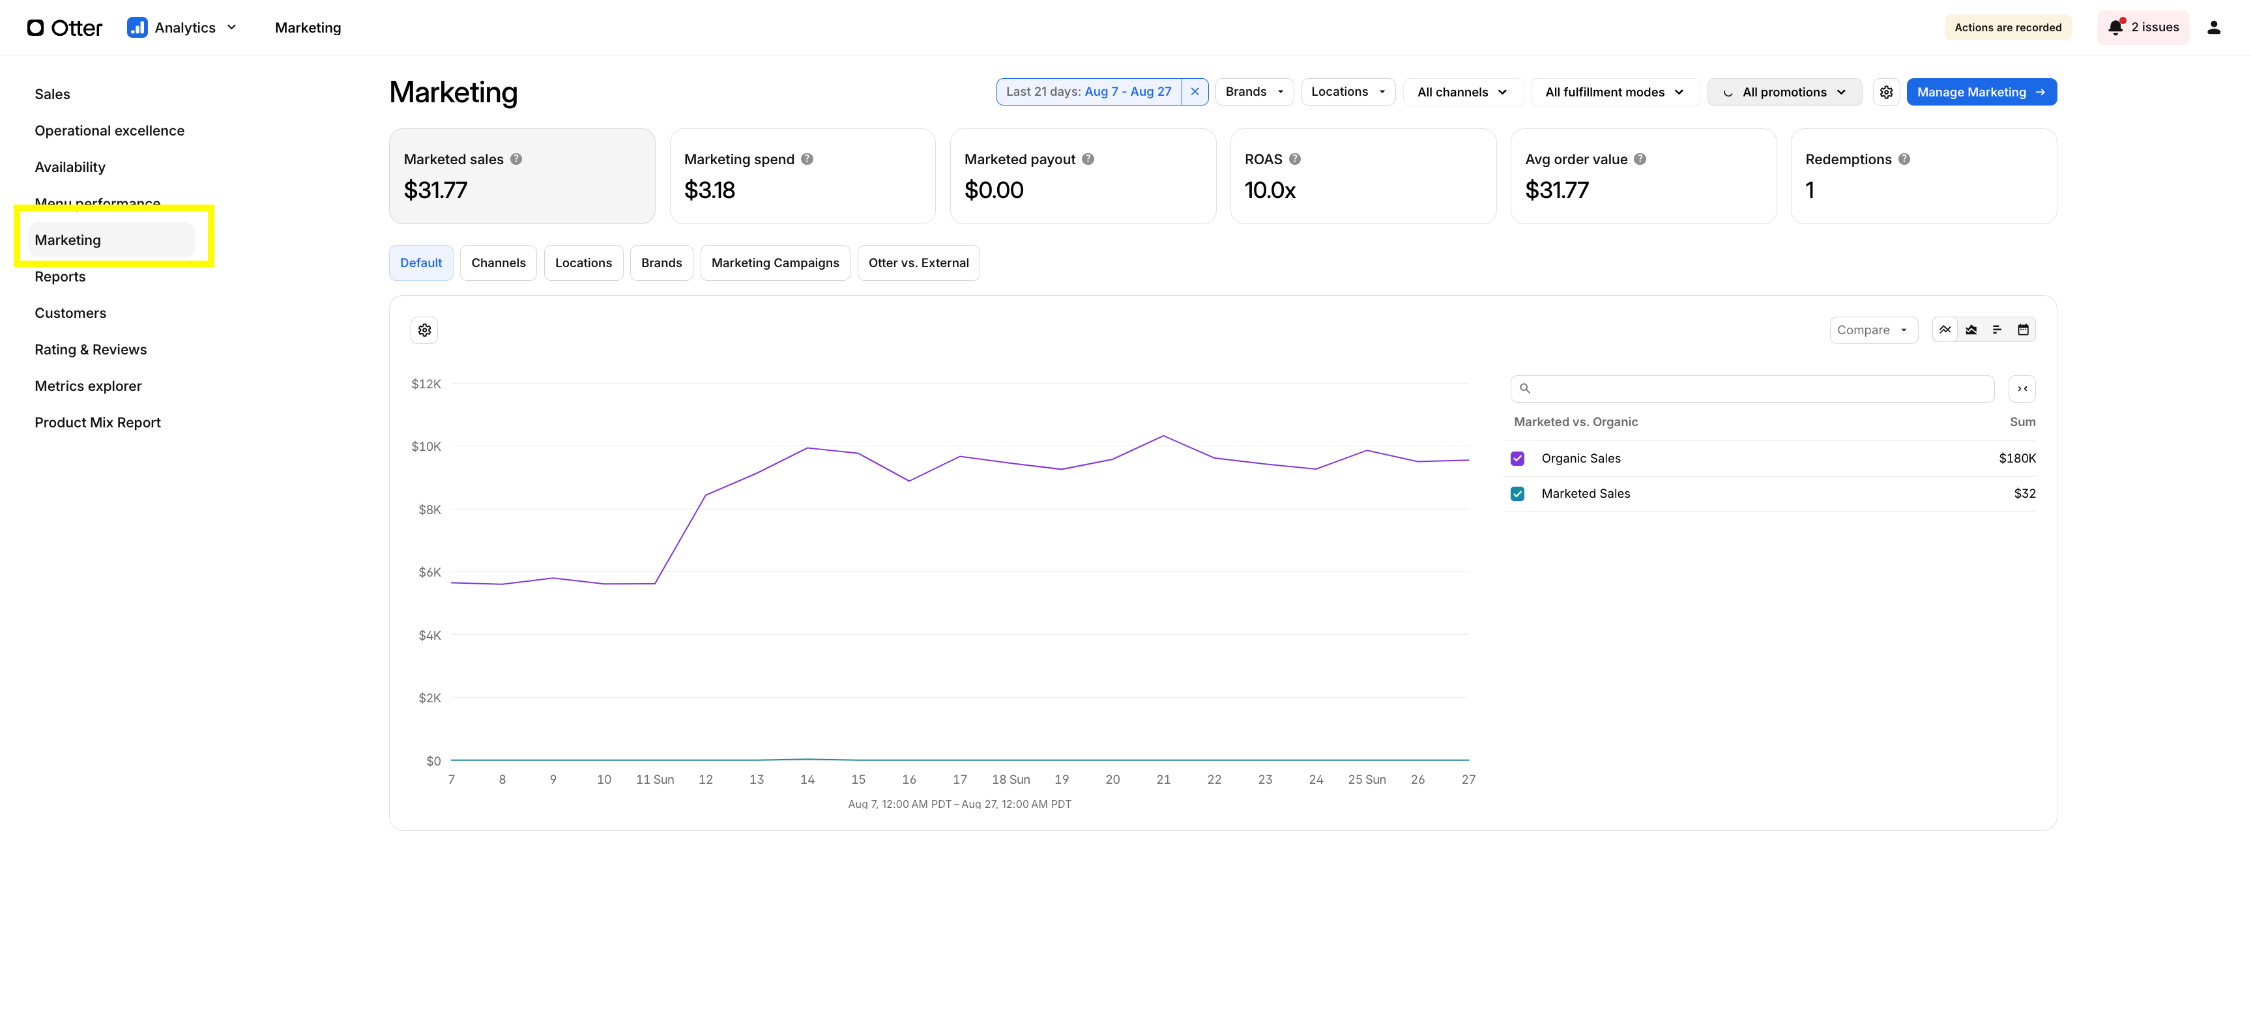The image size is (2251, 1032).
Task: Switch to area chart view
Action: pos(1971,330)
